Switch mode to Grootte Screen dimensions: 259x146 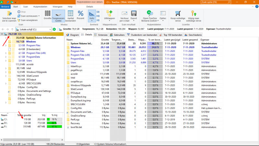[47, 15]
